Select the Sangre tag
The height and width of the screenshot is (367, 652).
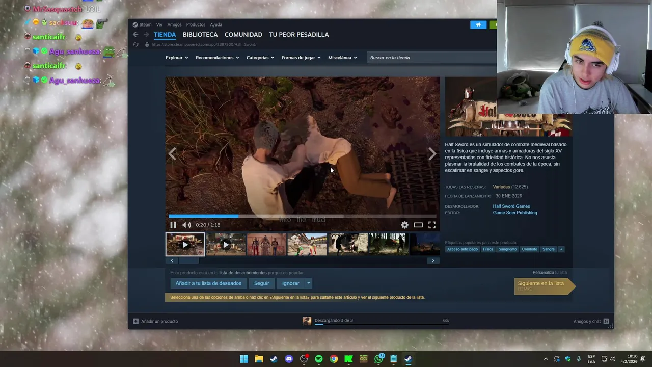coord(549,249)
